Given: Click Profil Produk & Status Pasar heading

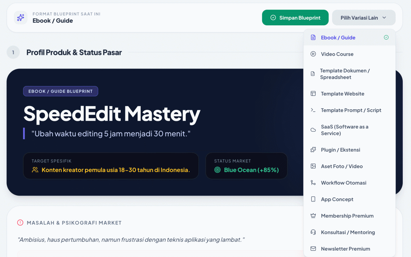Looking at the screenshot, I should tap(74, 52).
